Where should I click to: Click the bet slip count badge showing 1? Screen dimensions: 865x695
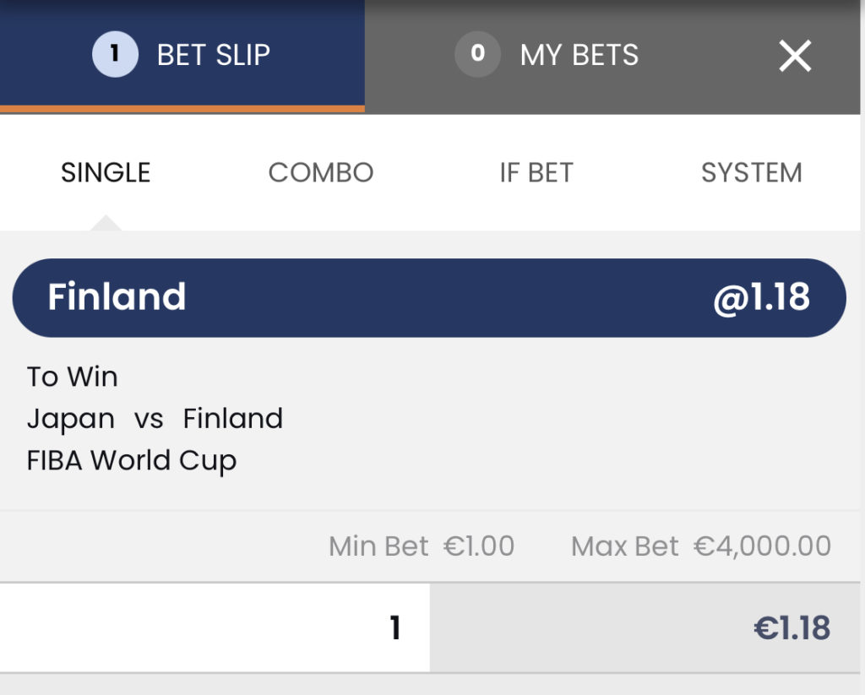115,55
